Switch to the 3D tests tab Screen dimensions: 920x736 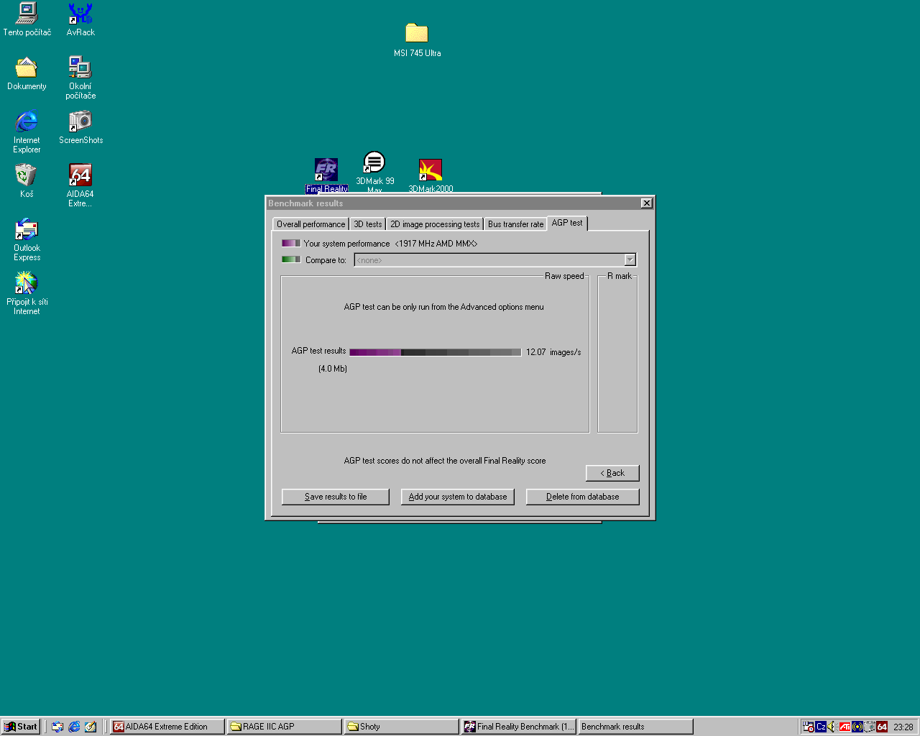tap(367, 224)
